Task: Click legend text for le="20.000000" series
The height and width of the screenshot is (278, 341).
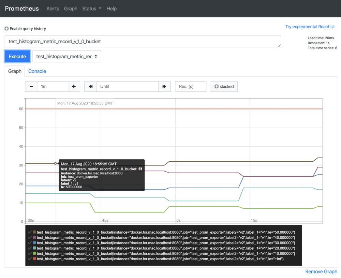Action: click(x=166, y=248)
